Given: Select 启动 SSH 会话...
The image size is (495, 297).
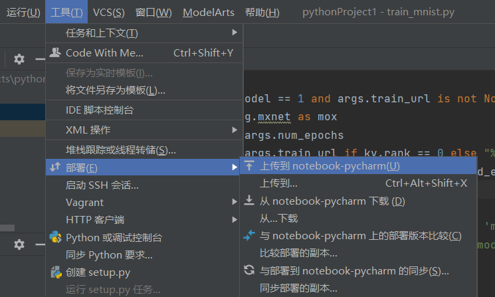Looking at the screenshot, I should click(142, 185).
